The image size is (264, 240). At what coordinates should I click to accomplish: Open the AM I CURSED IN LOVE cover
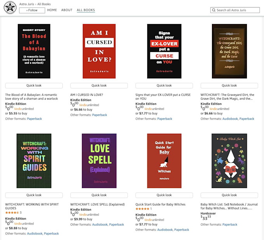[x=99, y=51]
